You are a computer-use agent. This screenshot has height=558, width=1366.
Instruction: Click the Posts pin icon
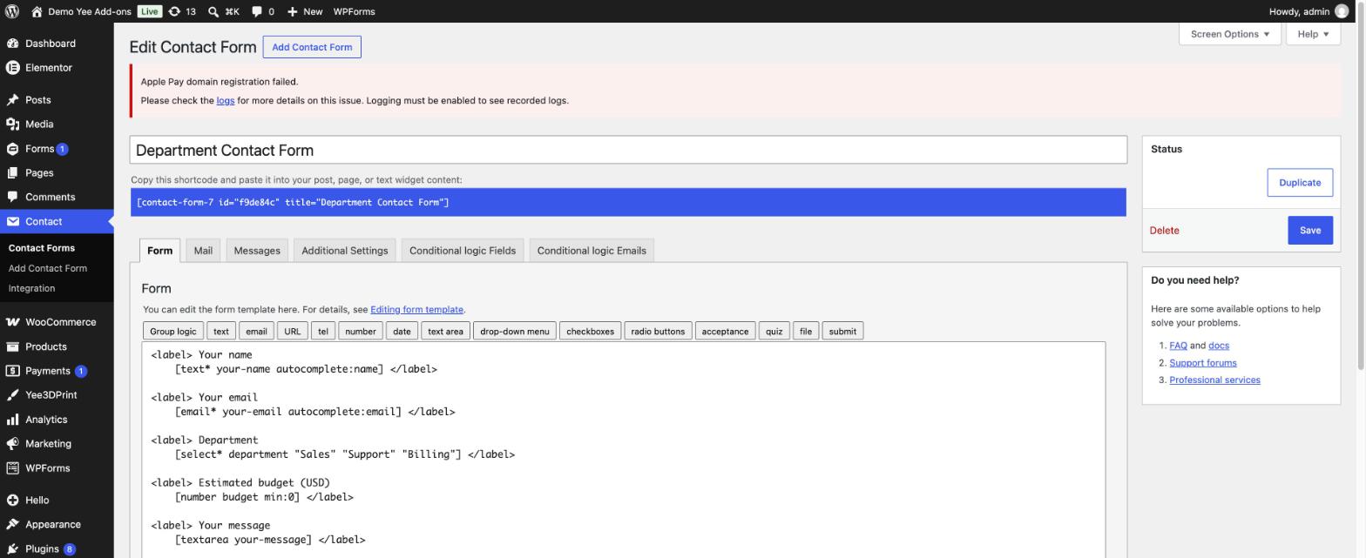(x=12, y=100)
